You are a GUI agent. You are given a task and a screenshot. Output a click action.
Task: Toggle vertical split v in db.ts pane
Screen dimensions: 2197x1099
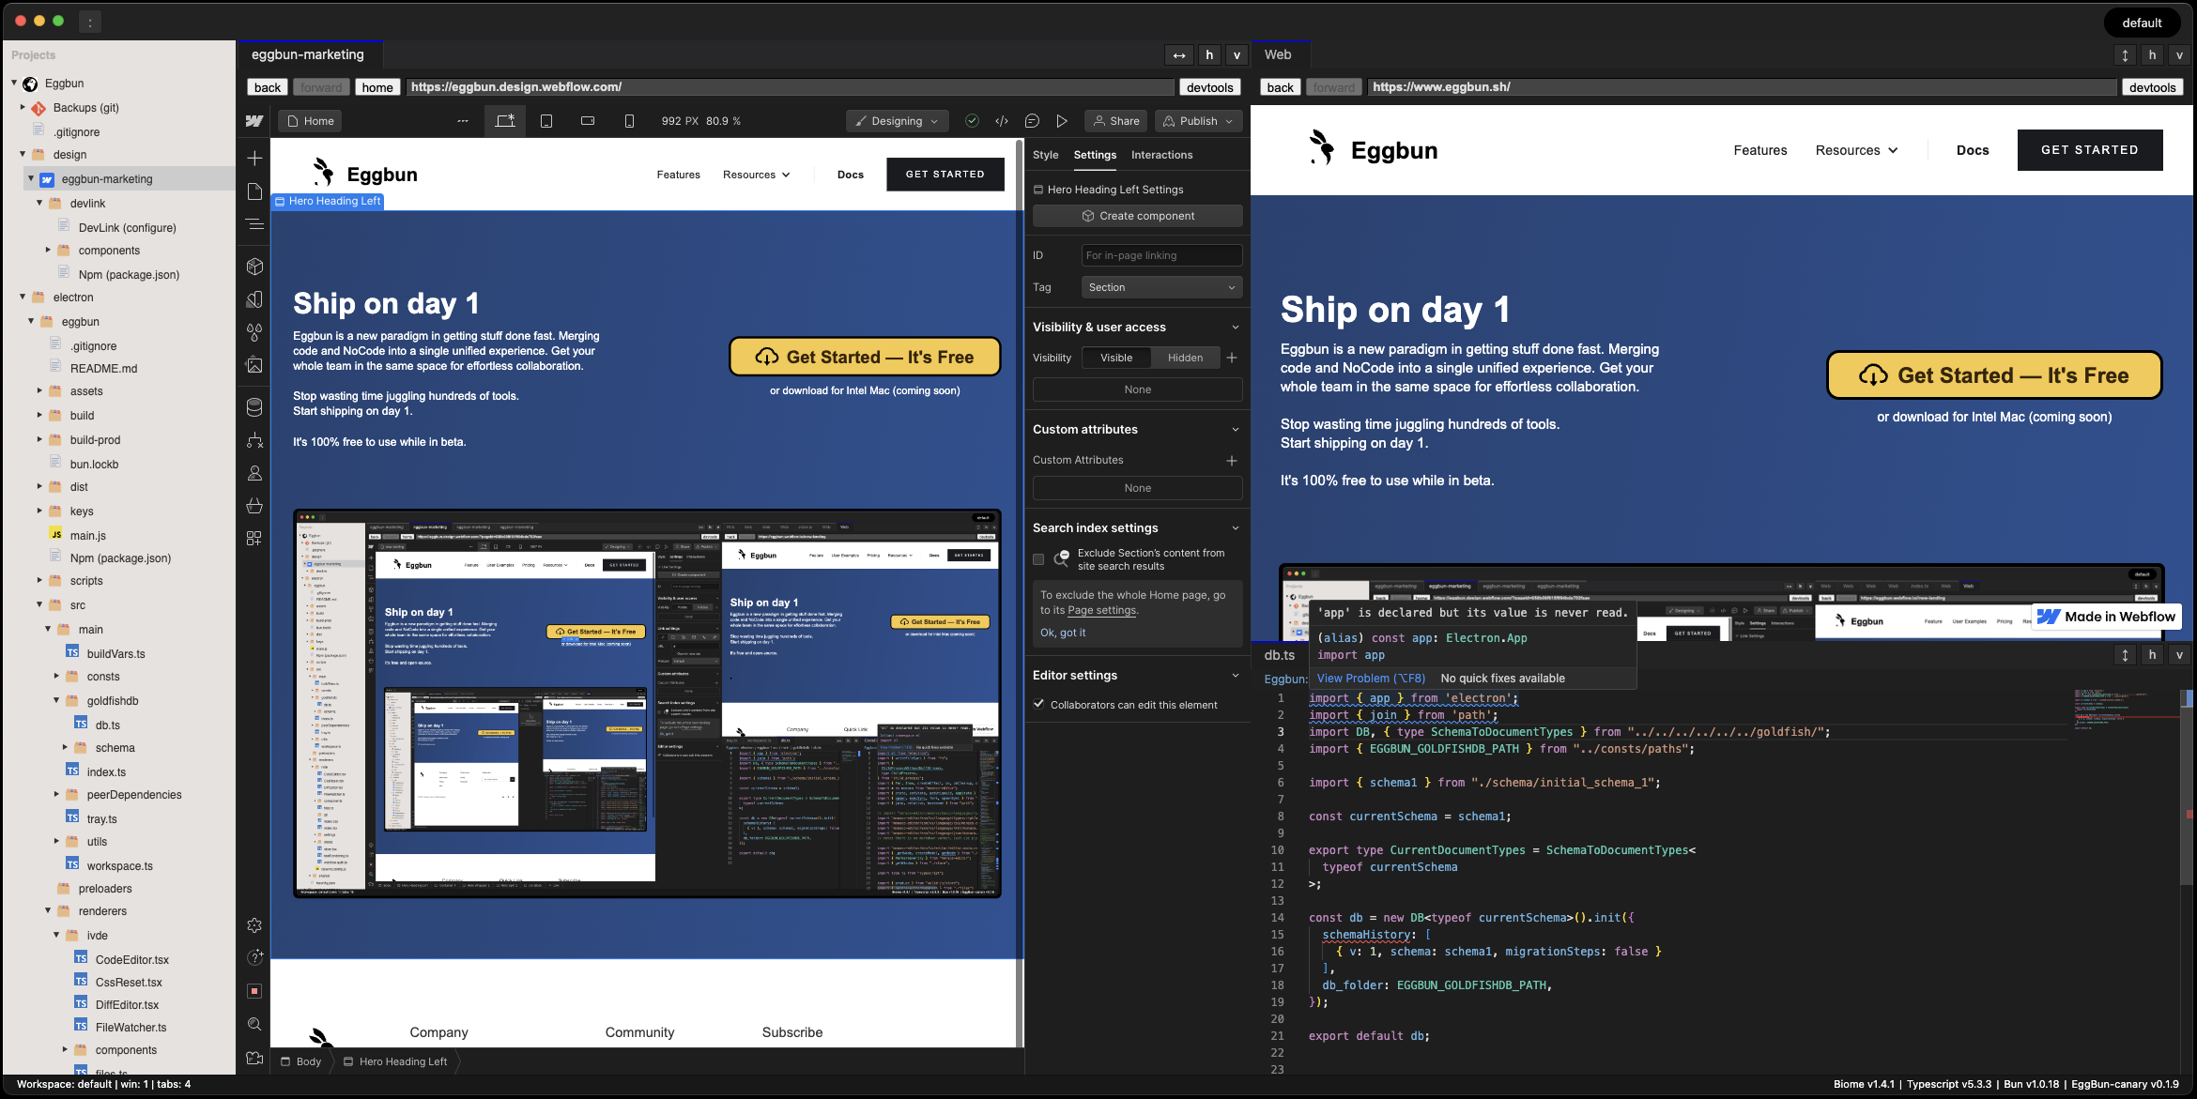click(x=2179, y=655)
